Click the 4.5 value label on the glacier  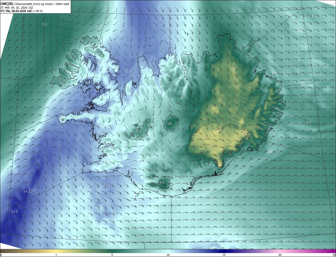pos(169,124)
